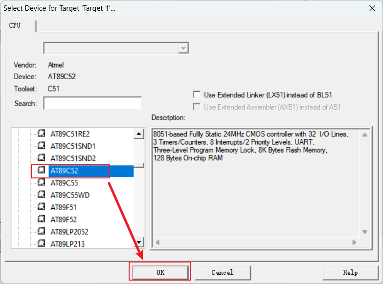Click device list scroll up arrow
383x284 pixels.
point(139,133)
